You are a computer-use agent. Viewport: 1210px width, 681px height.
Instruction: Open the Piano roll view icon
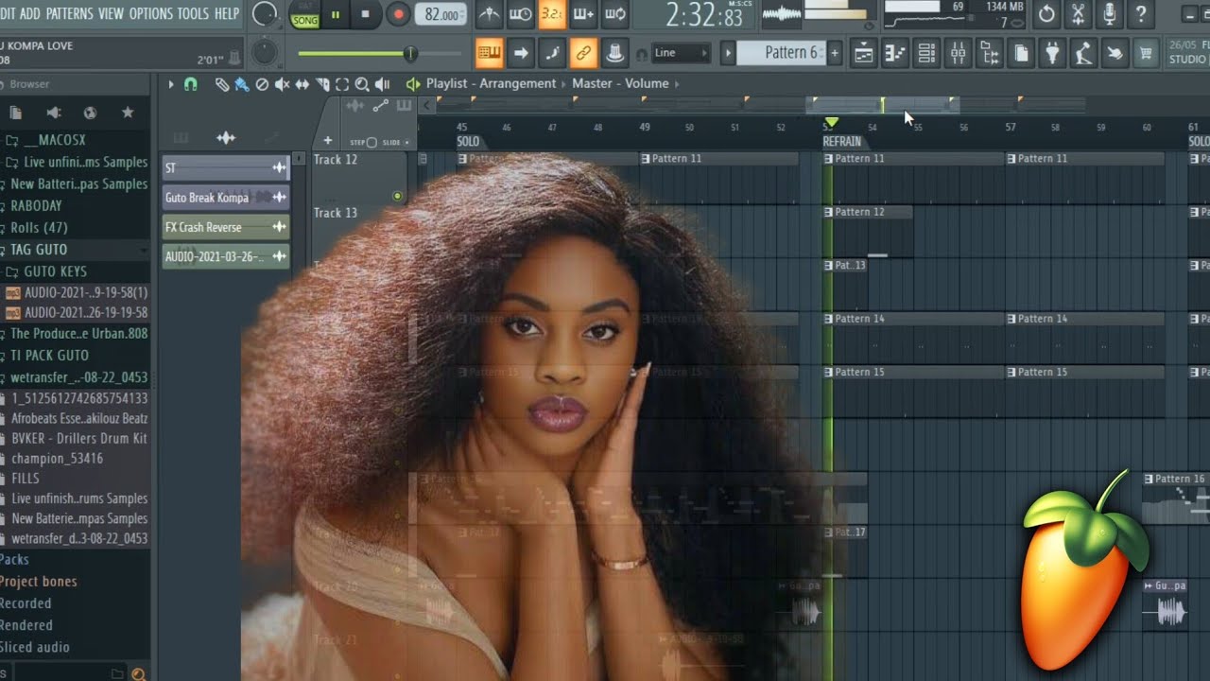(x=895, y=53)
